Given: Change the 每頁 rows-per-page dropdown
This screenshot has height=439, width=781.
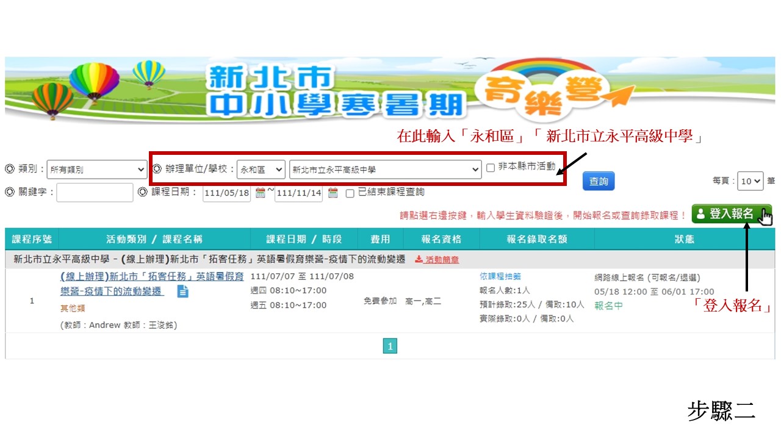Looking at the screenshot, I should point(750,181).
